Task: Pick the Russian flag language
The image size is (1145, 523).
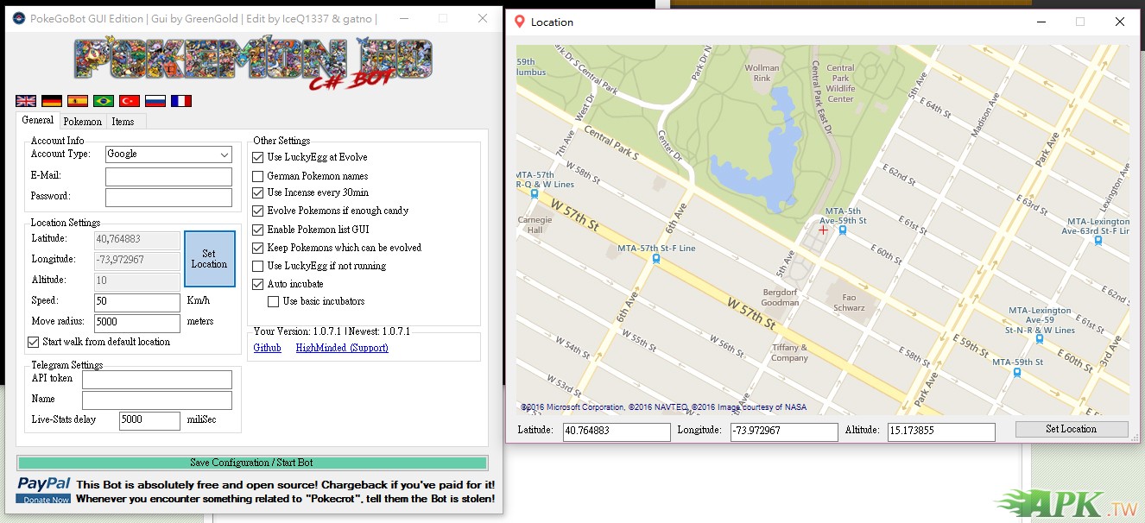Action: 155,101
